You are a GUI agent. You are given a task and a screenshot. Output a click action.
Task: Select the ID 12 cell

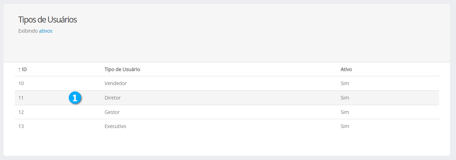(21, 112)
